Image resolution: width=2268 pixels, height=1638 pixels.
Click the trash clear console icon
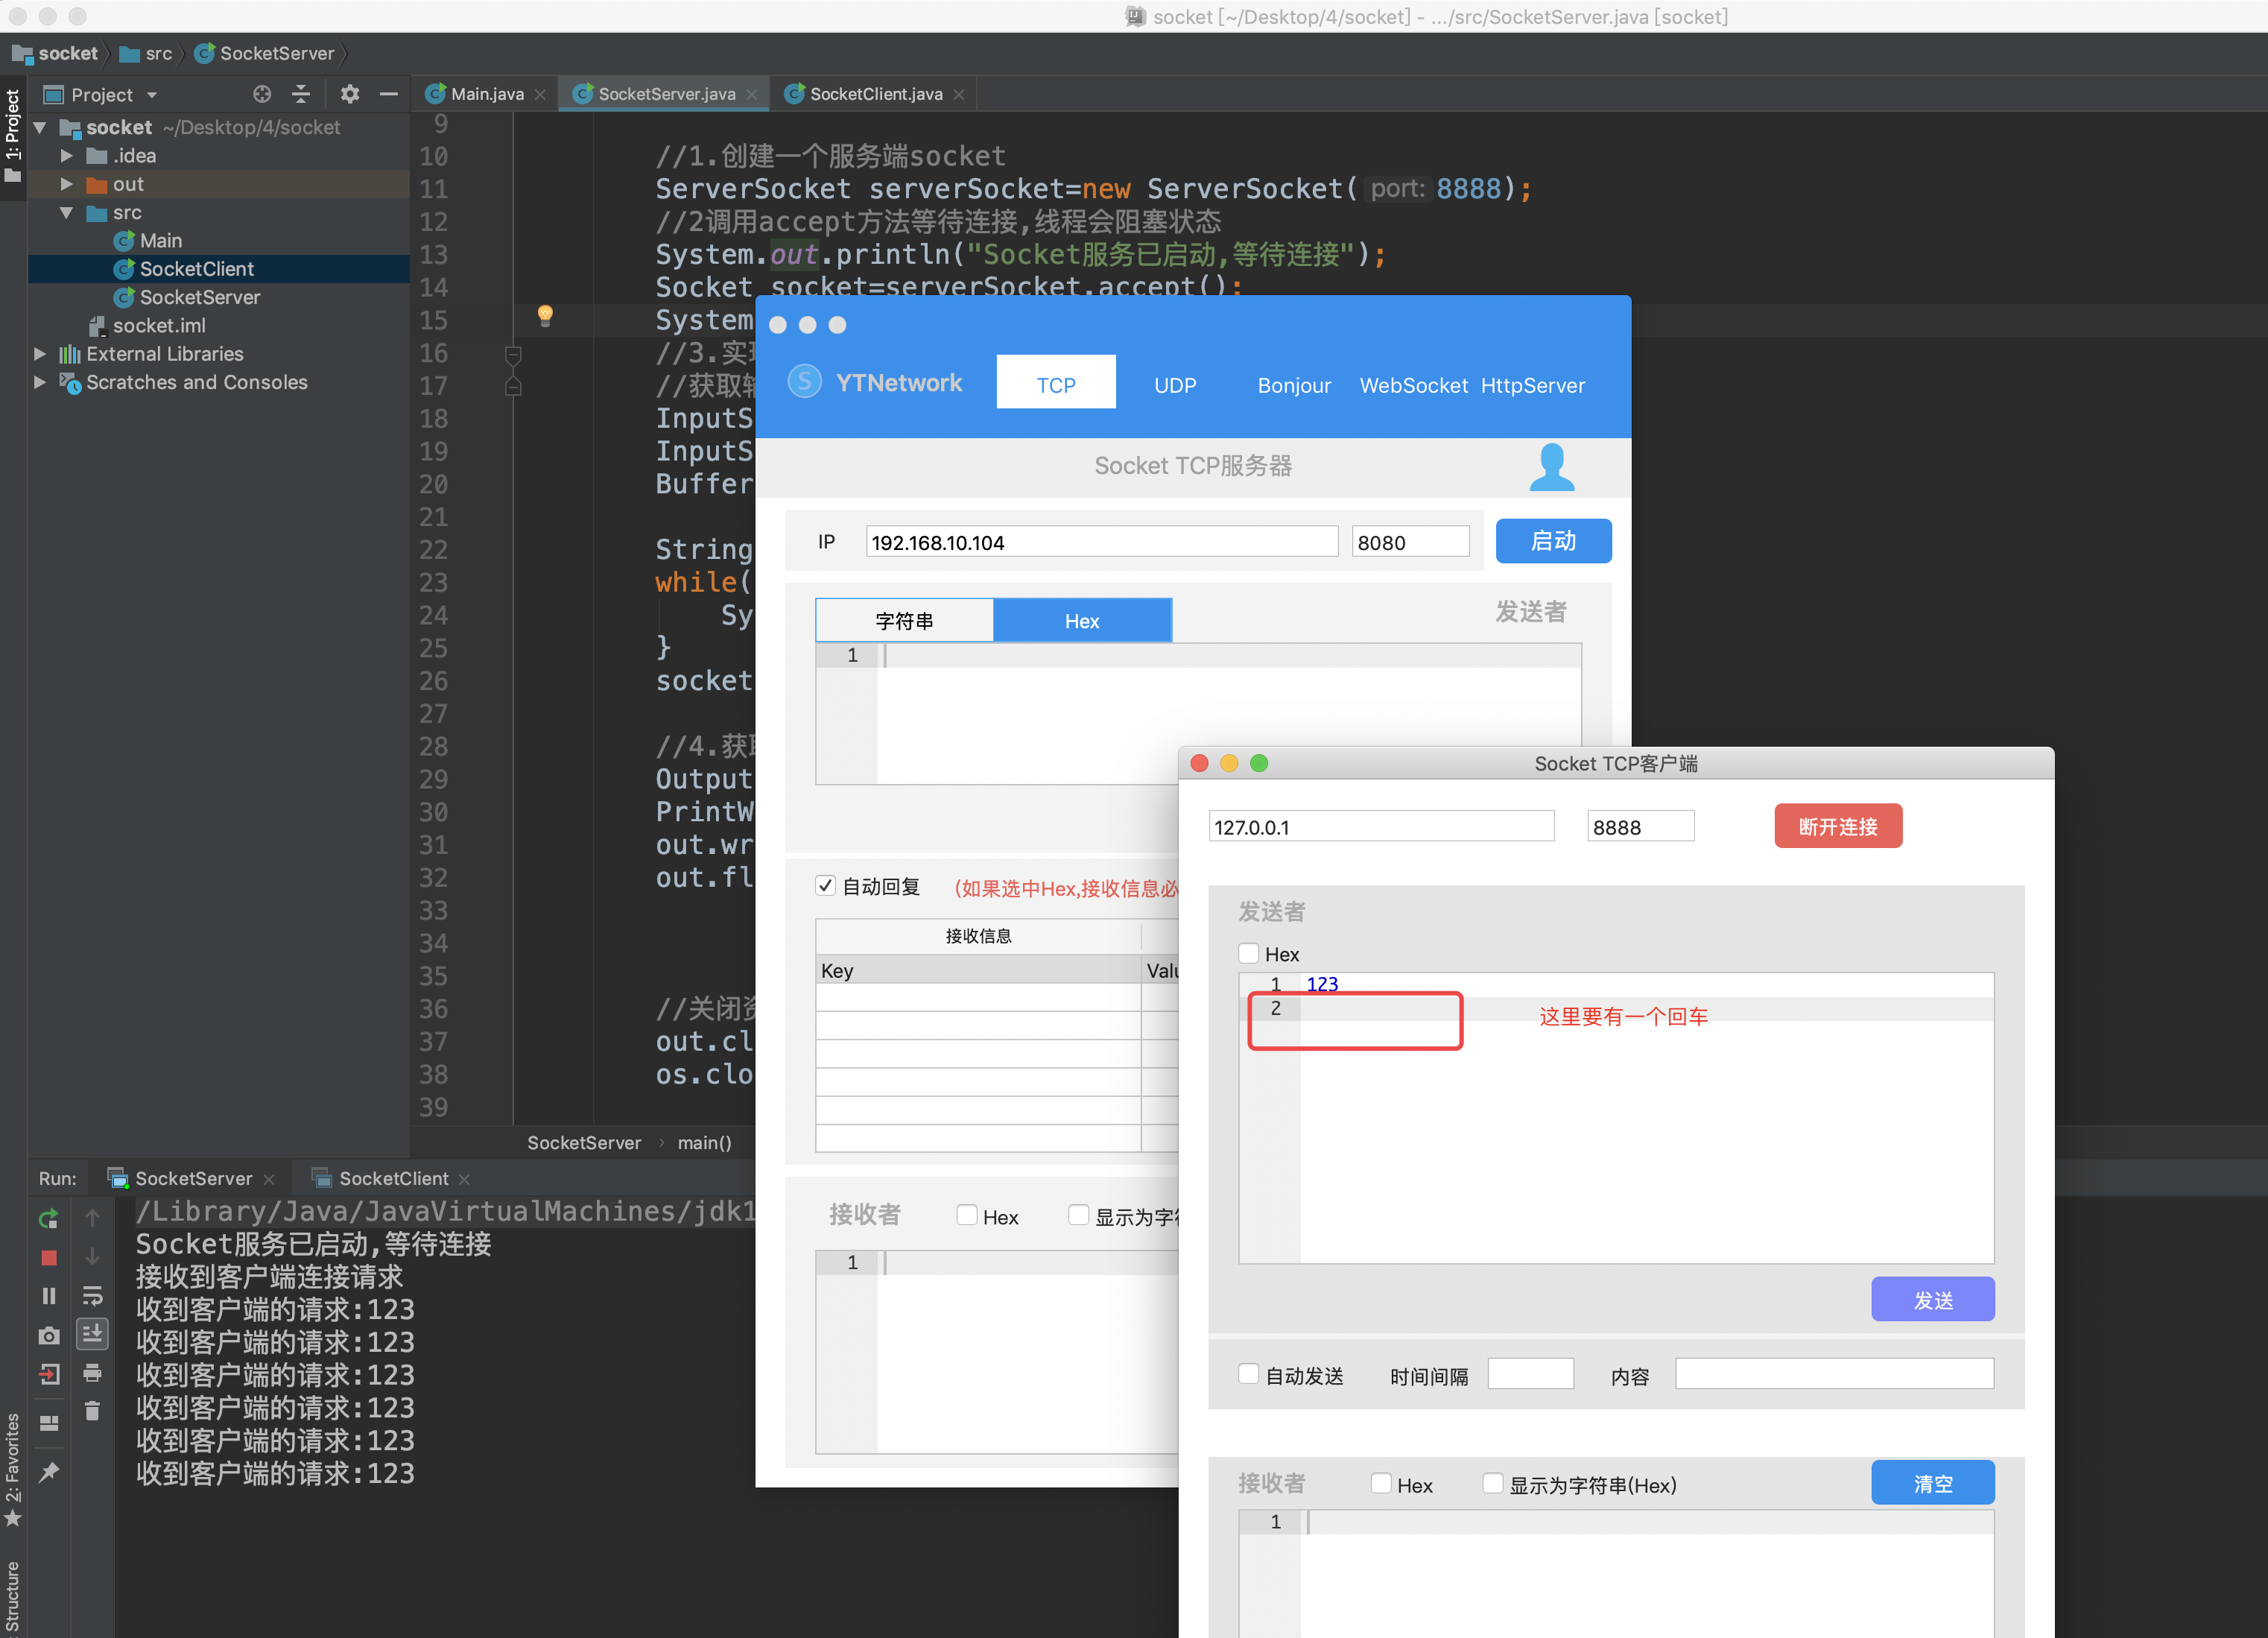tap(92, 1411)
